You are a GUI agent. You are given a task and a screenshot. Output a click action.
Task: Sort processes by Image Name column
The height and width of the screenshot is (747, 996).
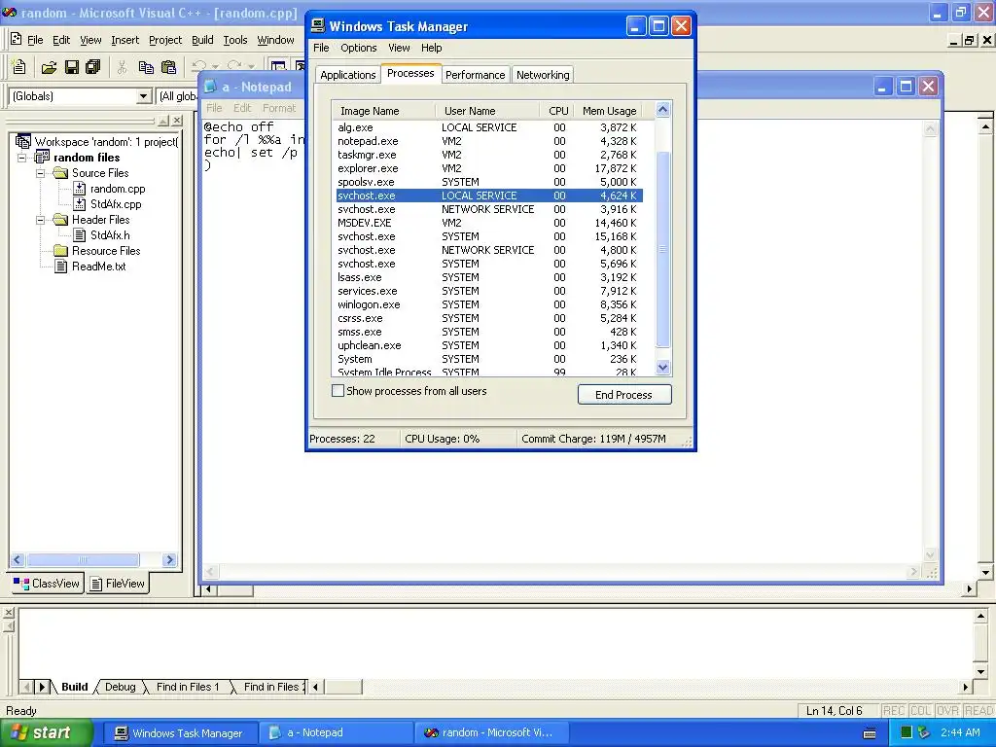383,111
